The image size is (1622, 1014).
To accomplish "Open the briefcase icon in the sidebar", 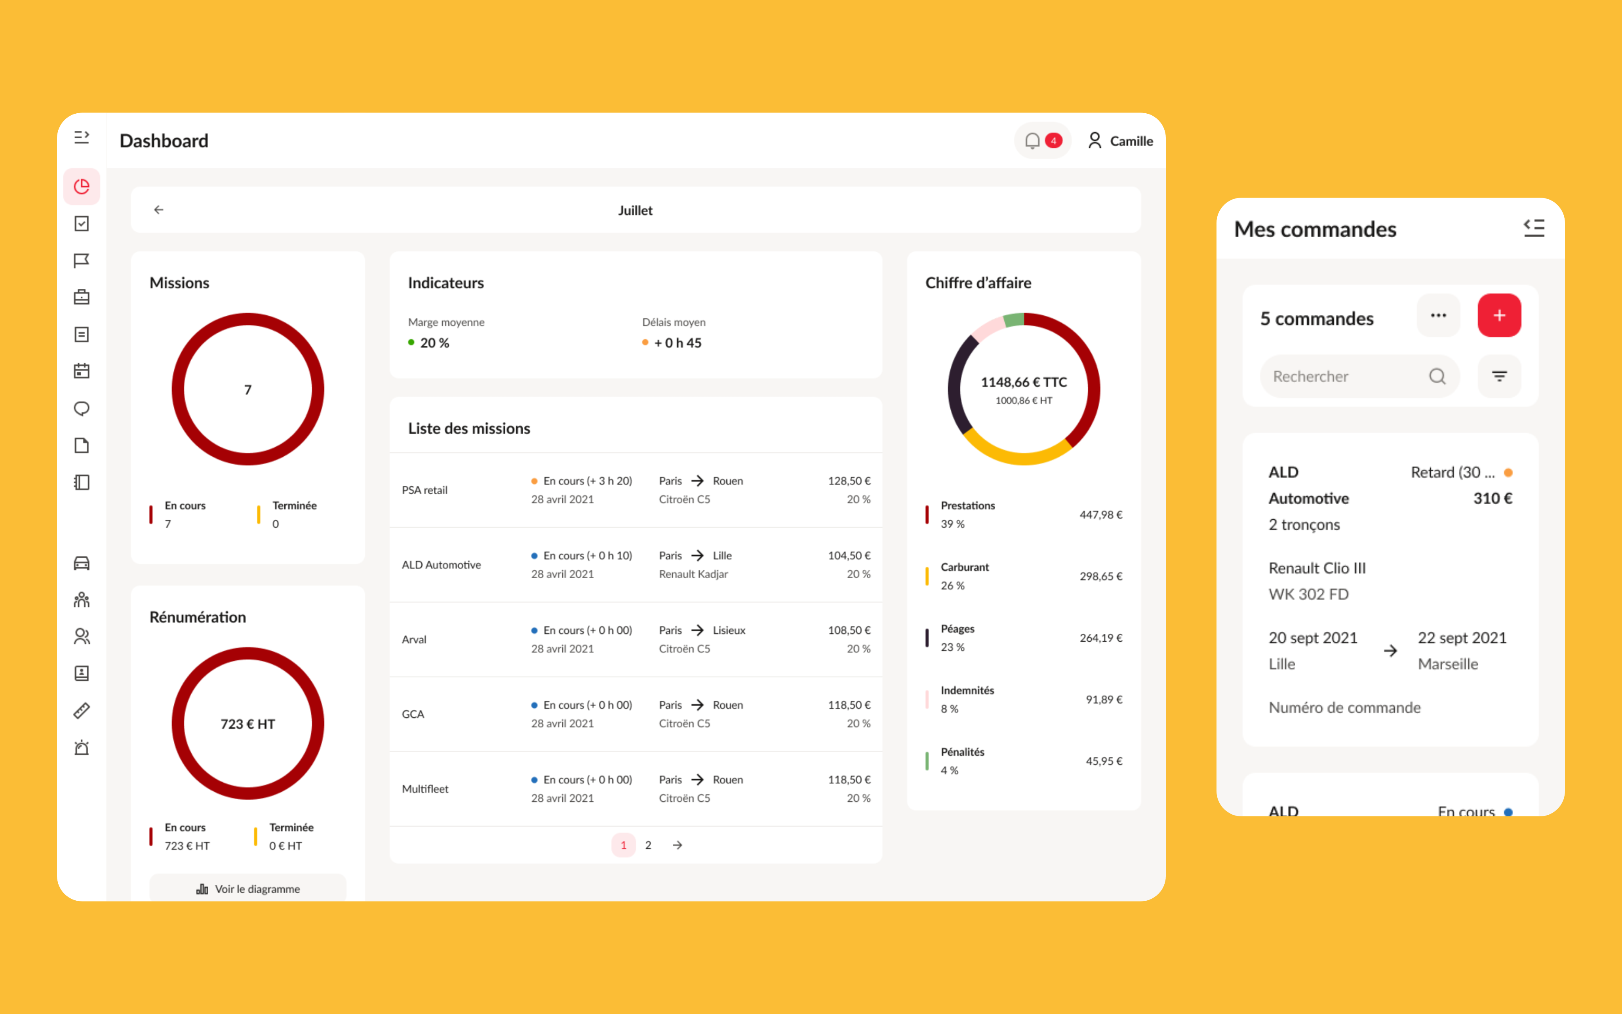I will click(x=81, y=297).
